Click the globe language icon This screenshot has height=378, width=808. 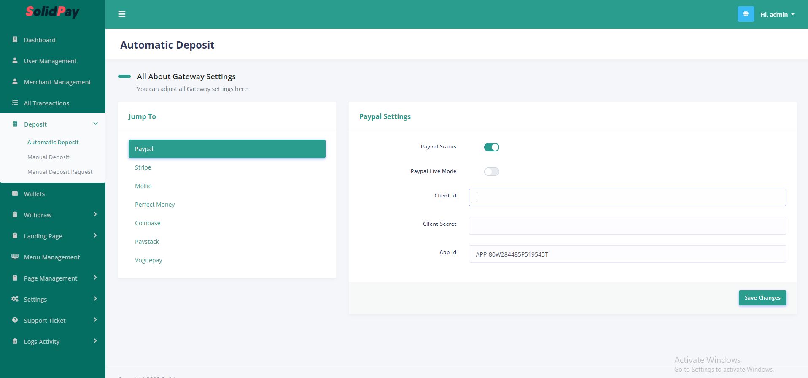coord(746,14)
